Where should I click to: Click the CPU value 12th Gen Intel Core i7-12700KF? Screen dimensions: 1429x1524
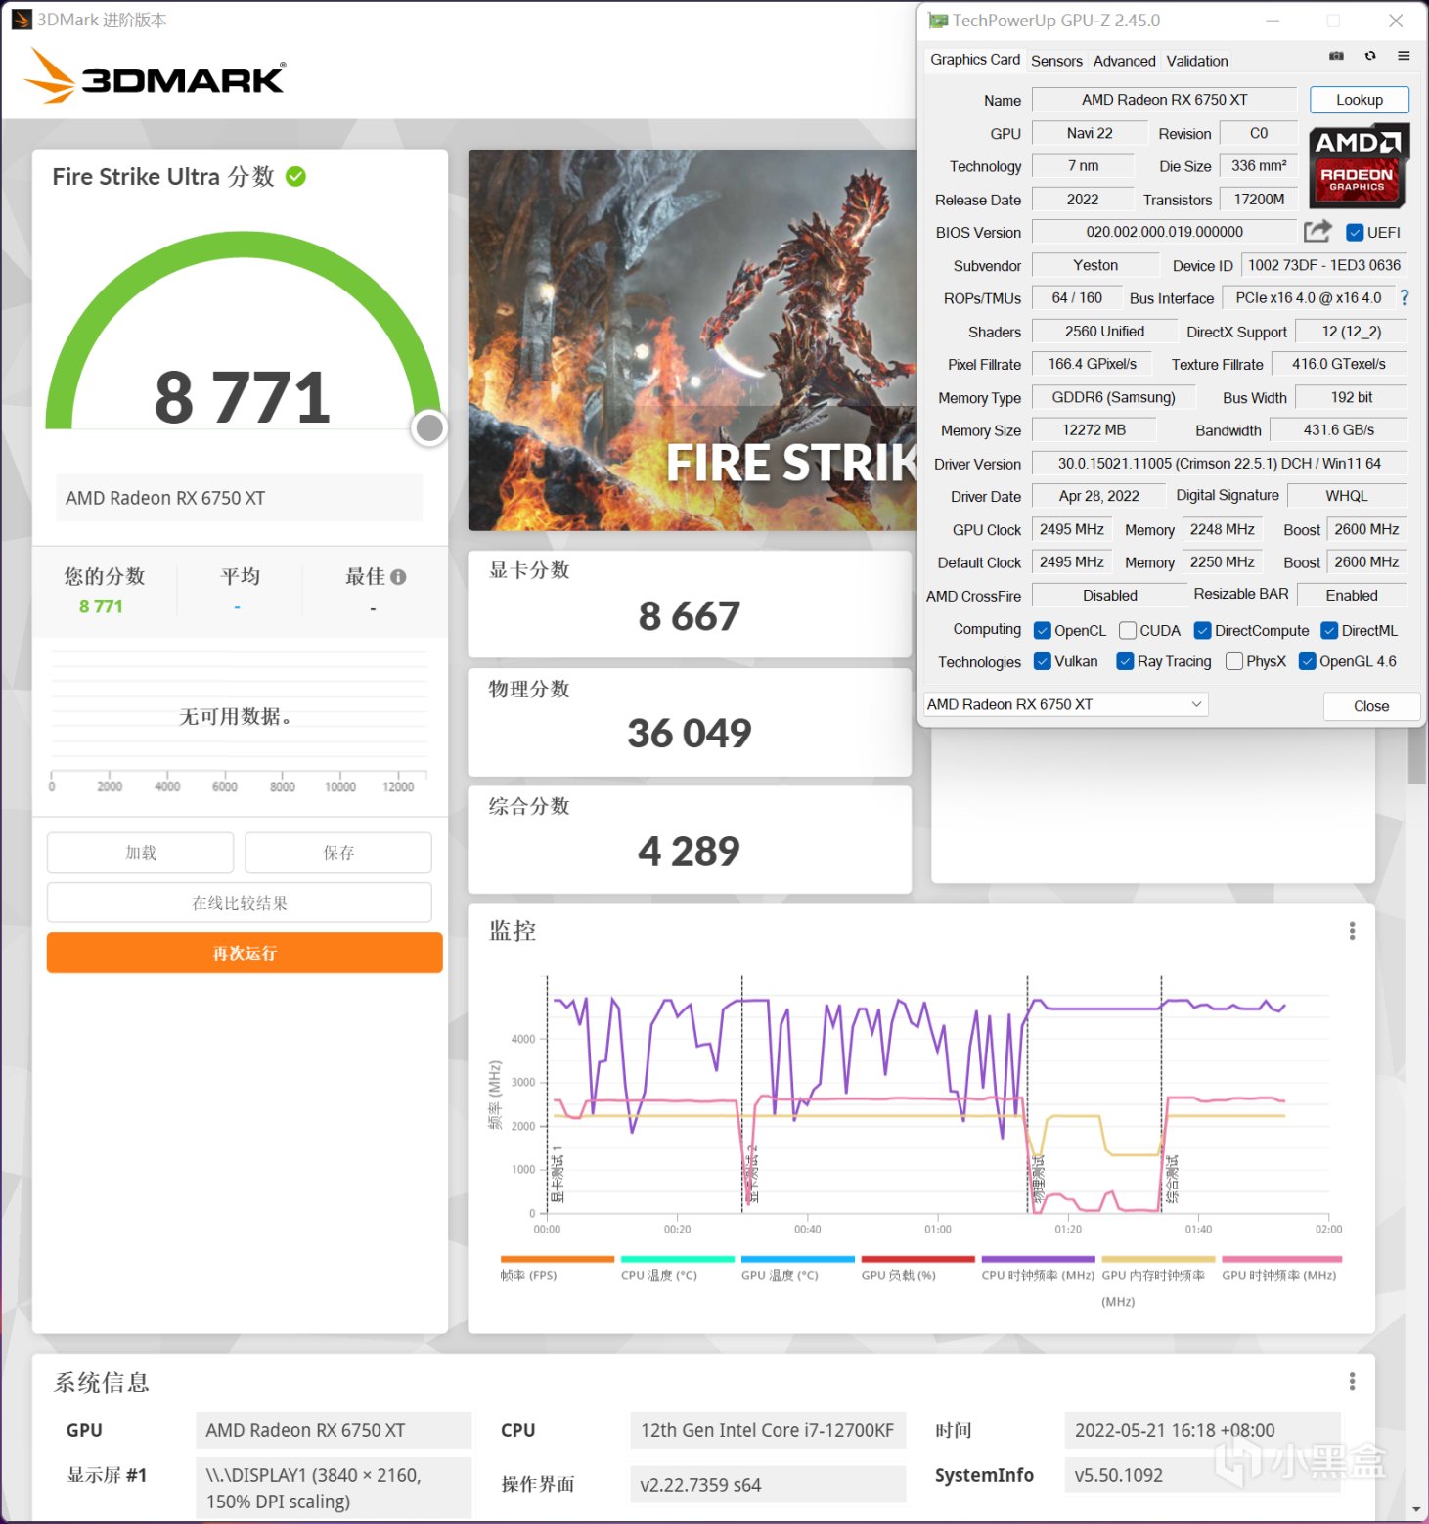point(768,1430)
